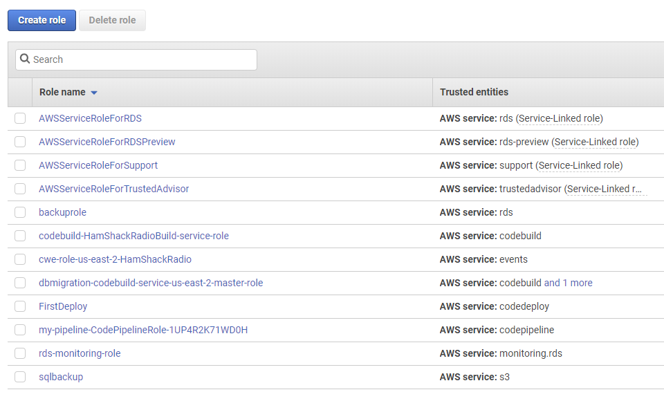Open the AWSServiceRoleForTrustedAdvisor link
Screen dimensions: 664x401
[x=114, y=189]
